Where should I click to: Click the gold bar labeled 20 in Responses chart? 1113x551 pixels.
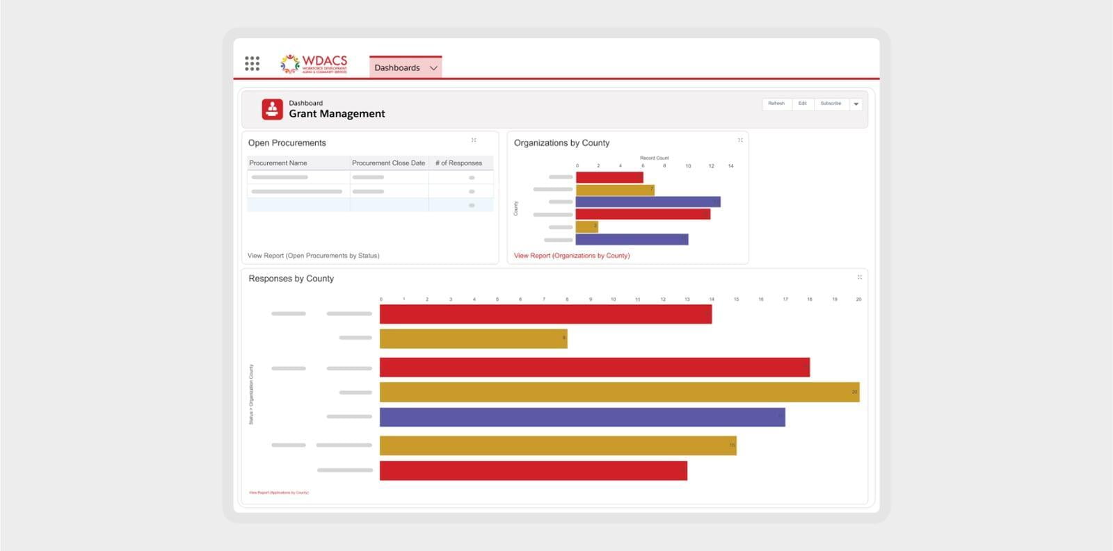click(x=620, y=392)
